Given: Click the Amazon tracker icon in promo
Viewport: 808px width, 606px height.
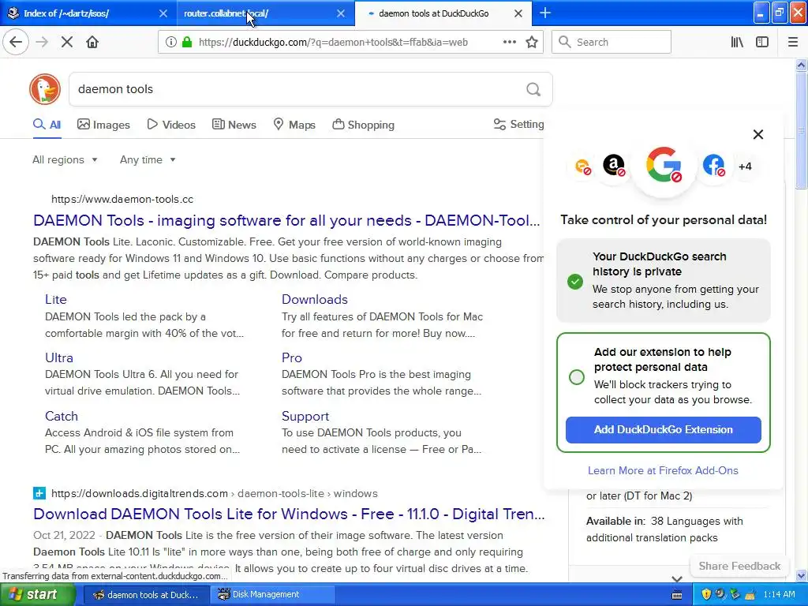Looking at the screenshot, I should pyautogui.click(x=614, y=166).
